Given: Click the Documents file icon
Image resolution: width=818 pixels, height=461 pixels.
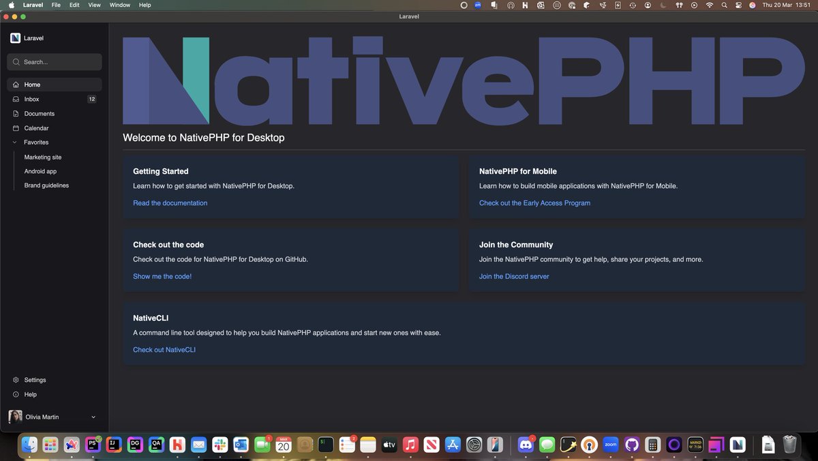Looking at the screenshot, I should [16, 114].
